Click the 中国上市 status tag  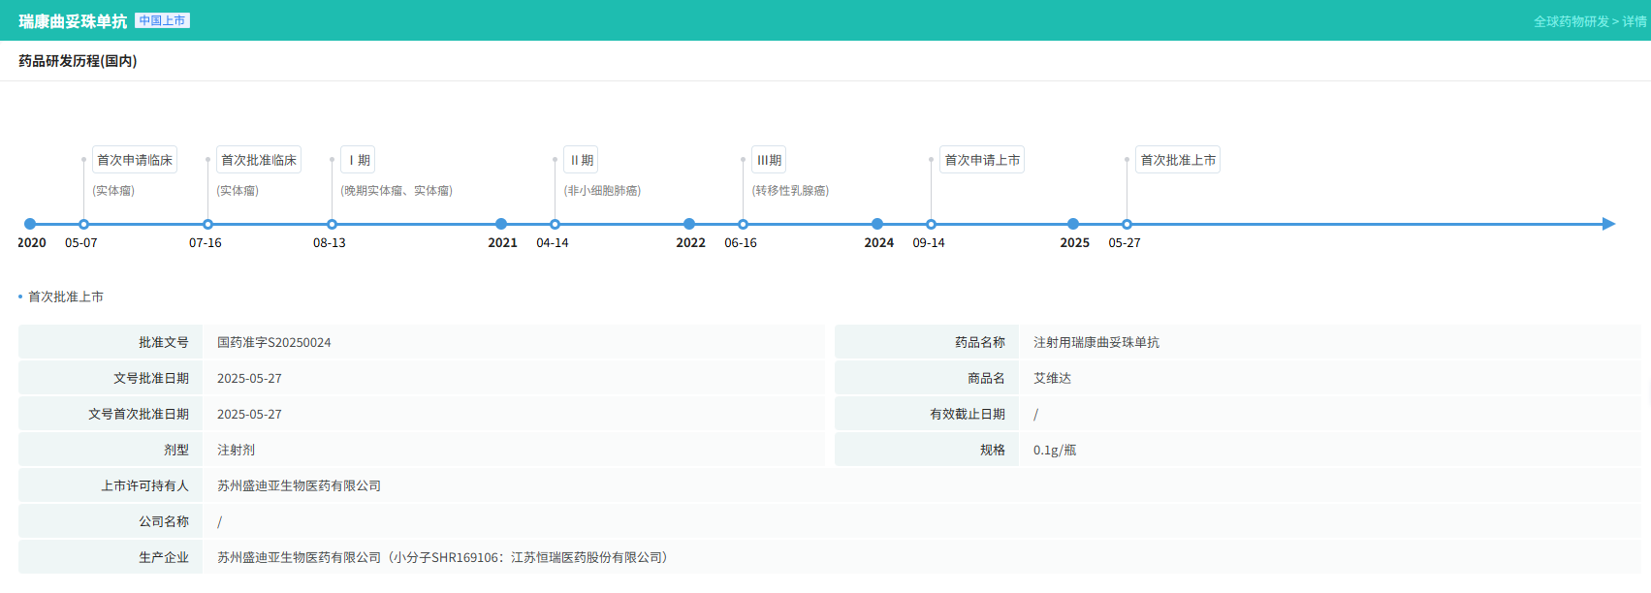pos(162,20)
